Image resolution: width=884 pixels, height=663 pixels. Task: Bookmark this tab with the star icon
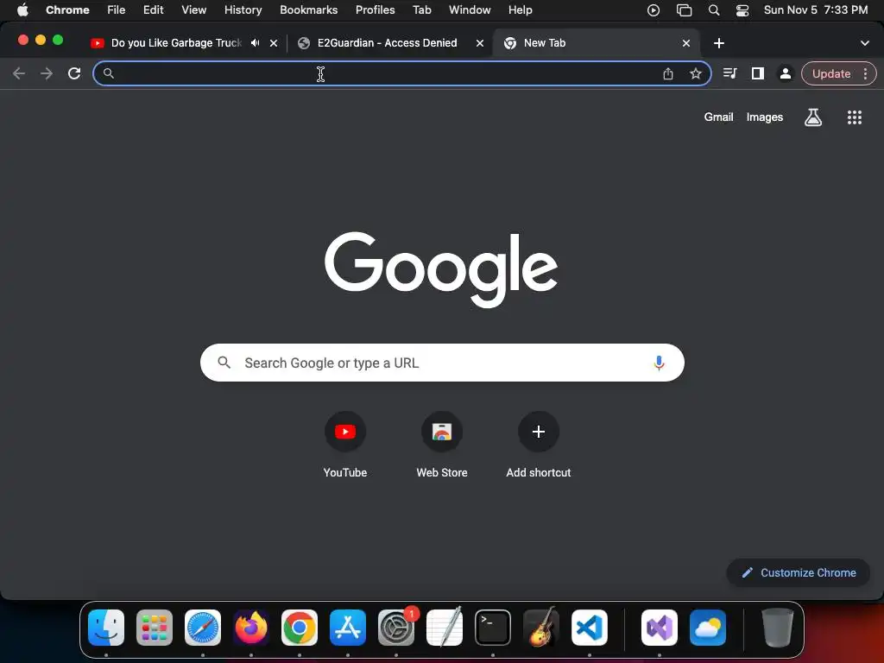pos(696,73)
